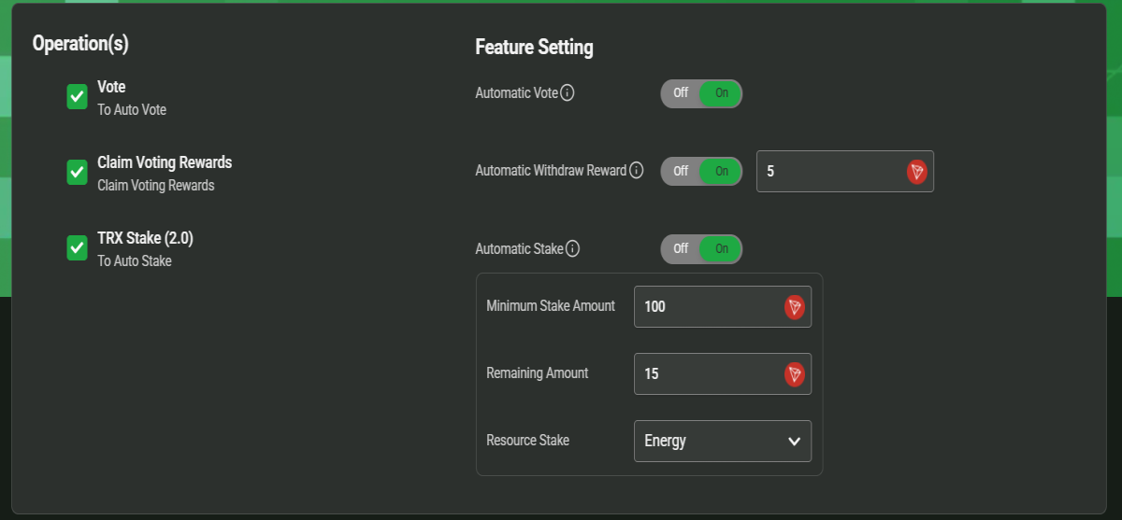Image resolution: width=1122 pixels, height=520 pixels.
Task: Click the Claim Voting Rewards label text
Action: pos(165,162)
